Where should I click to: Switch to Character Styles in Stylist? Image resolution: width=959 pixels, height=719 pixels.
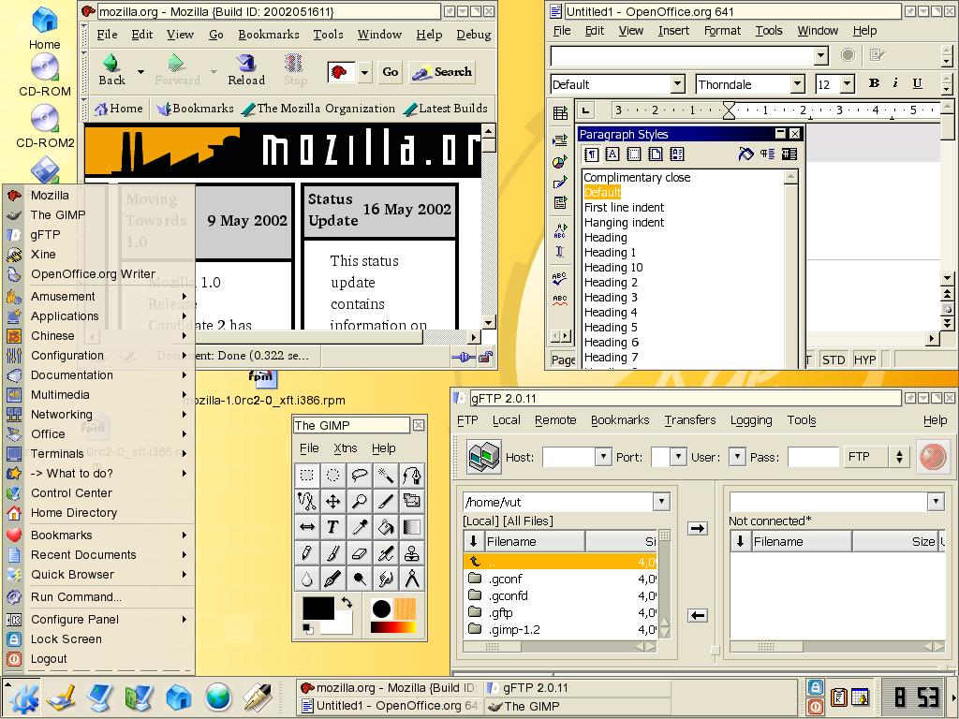[x=612, y=154]
